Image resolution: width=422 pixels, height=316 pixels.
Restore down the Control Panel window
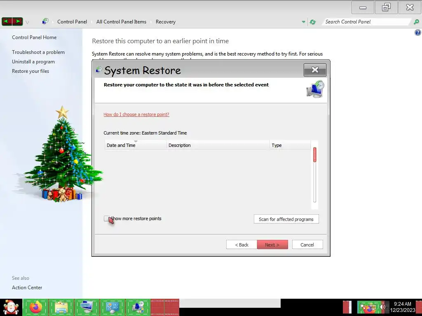point(386,7)
